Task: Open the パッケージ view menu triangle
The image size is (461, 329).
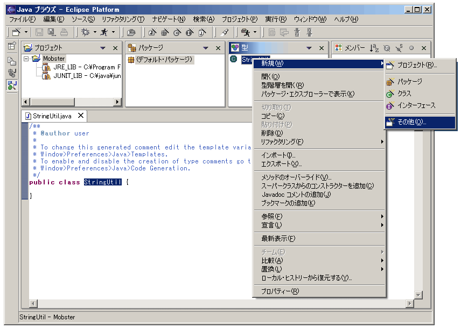Action: pos(206,48)
